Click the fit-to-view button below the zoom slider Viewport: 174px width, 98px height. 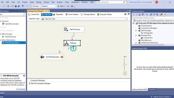tap(125, 73)
